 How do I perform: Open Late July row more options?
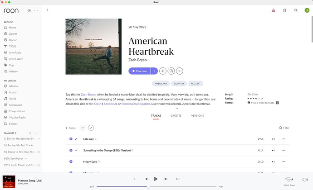coord(284,139)
